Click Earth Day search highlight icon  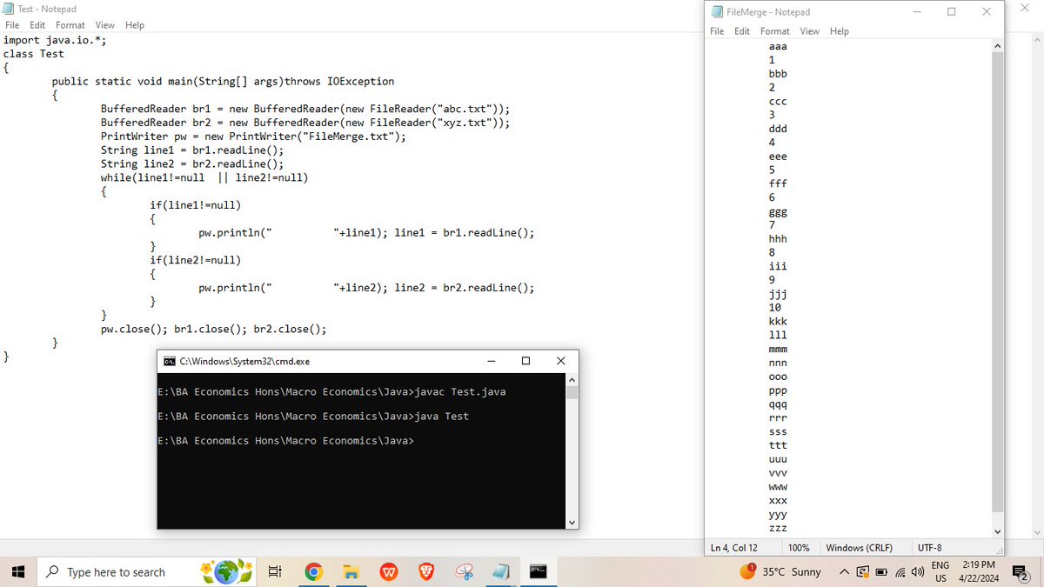click(226, 571)
